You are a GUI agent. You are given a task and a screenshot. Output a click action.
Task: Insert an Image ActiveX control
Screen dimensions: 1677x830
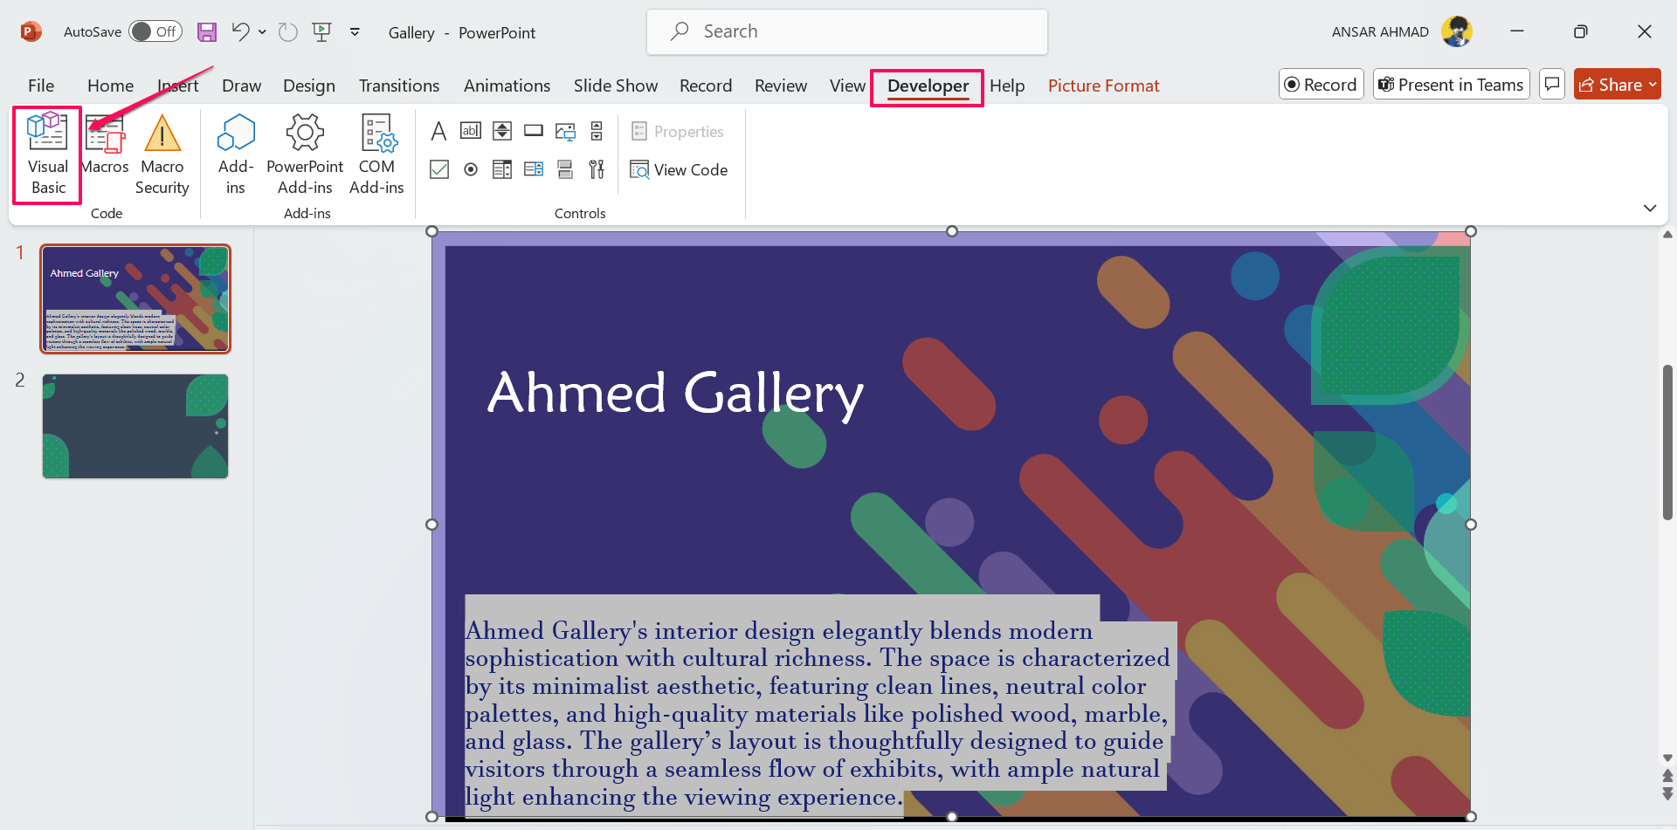coord(565,131)
